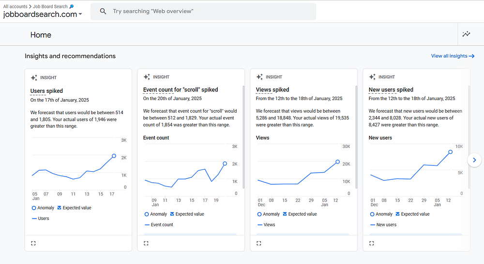Click the sparkle icon on Users spiked card
This screenshot has height=264, width=484.
point(34,77)
